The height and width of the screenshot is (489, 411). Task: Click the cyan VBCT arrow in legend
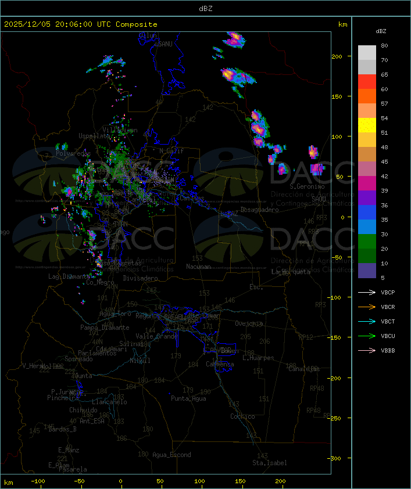(x=367, y=321)
